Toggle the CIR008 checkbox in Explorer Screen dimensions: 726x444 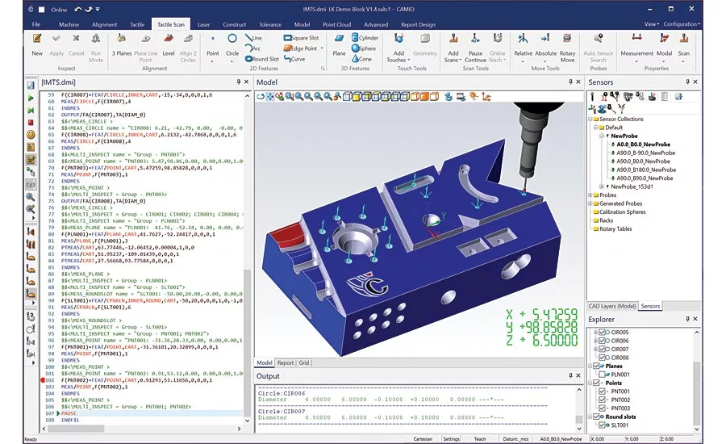pos(602,358)
